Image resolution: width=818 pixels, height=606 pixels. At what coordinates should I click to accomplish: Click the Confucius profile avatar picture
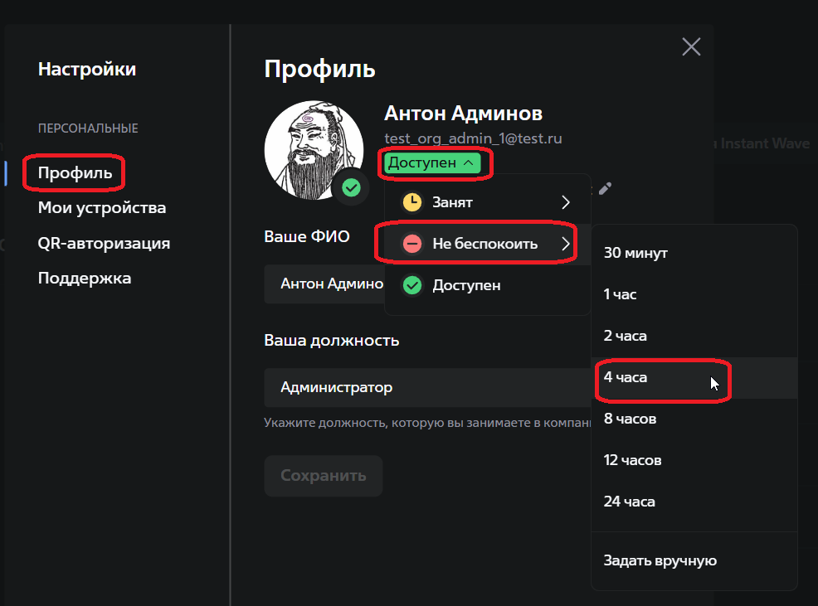click(312, 149)
